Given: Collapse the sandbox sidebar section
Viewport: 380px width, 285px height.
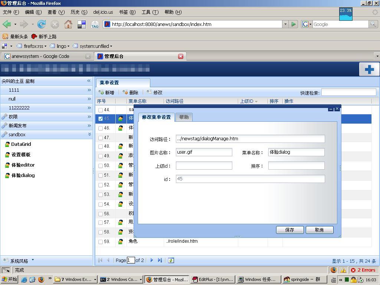Looking at the screenshot, I should [x=89, y=134].
